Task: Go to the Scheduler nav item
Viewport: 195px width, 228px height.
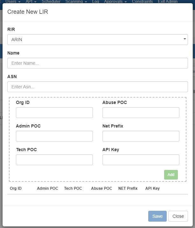Action: 51,2
